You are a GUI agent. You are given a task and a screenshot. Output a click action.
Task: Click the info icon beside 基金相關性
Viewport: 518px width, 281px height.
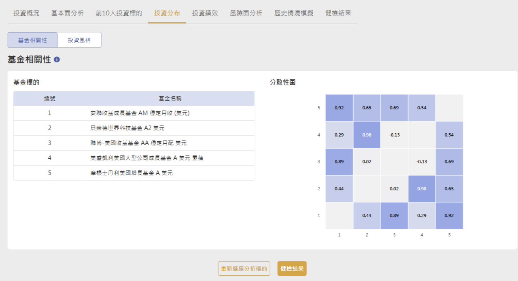click(x=57, y=60)
